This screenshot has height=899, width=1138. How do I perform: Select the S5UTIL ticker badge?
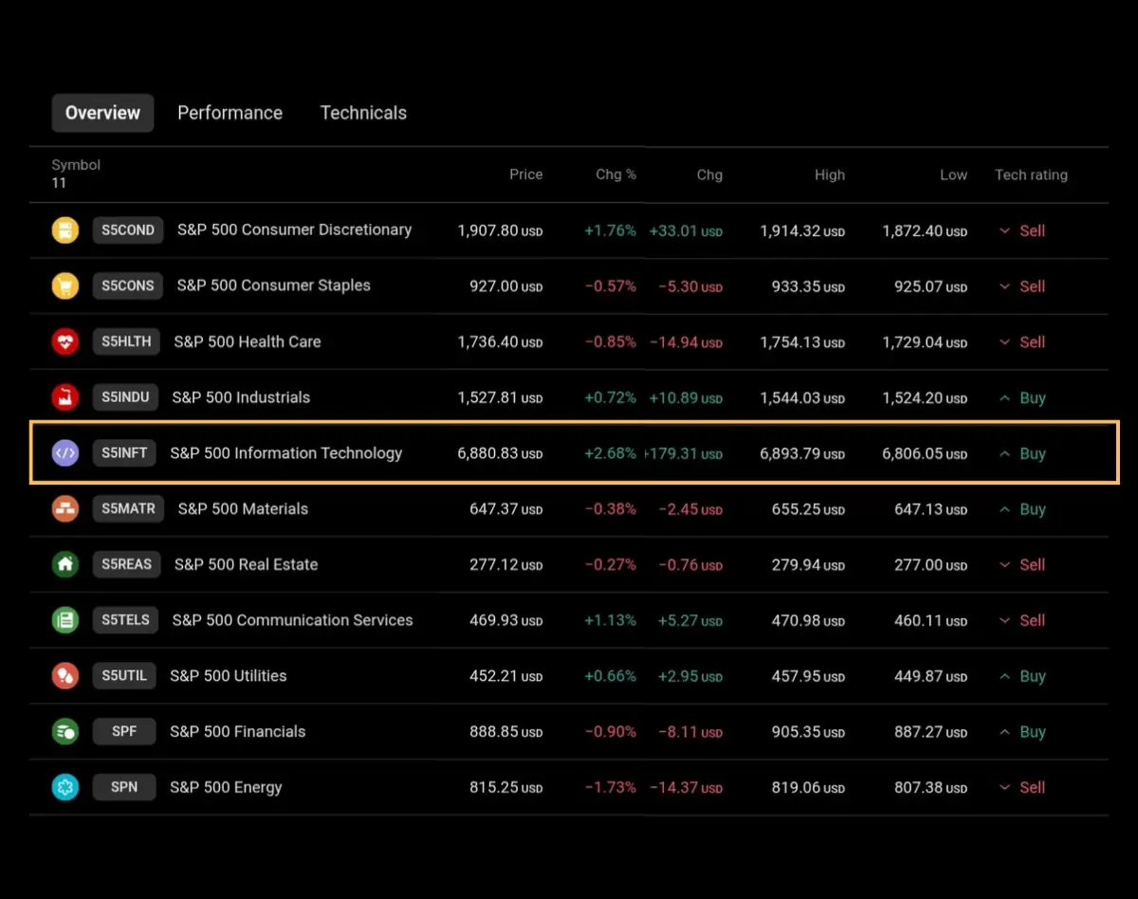(x=125, y=676)
